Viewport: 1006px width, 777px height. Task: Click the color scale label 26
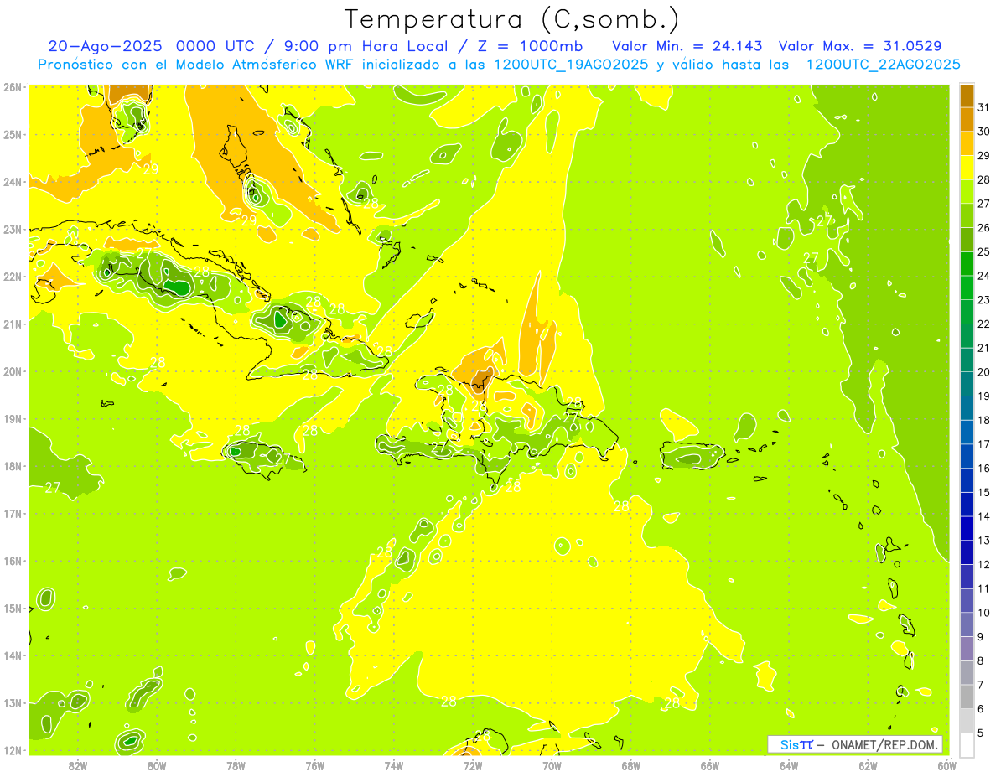click(985, 228)
